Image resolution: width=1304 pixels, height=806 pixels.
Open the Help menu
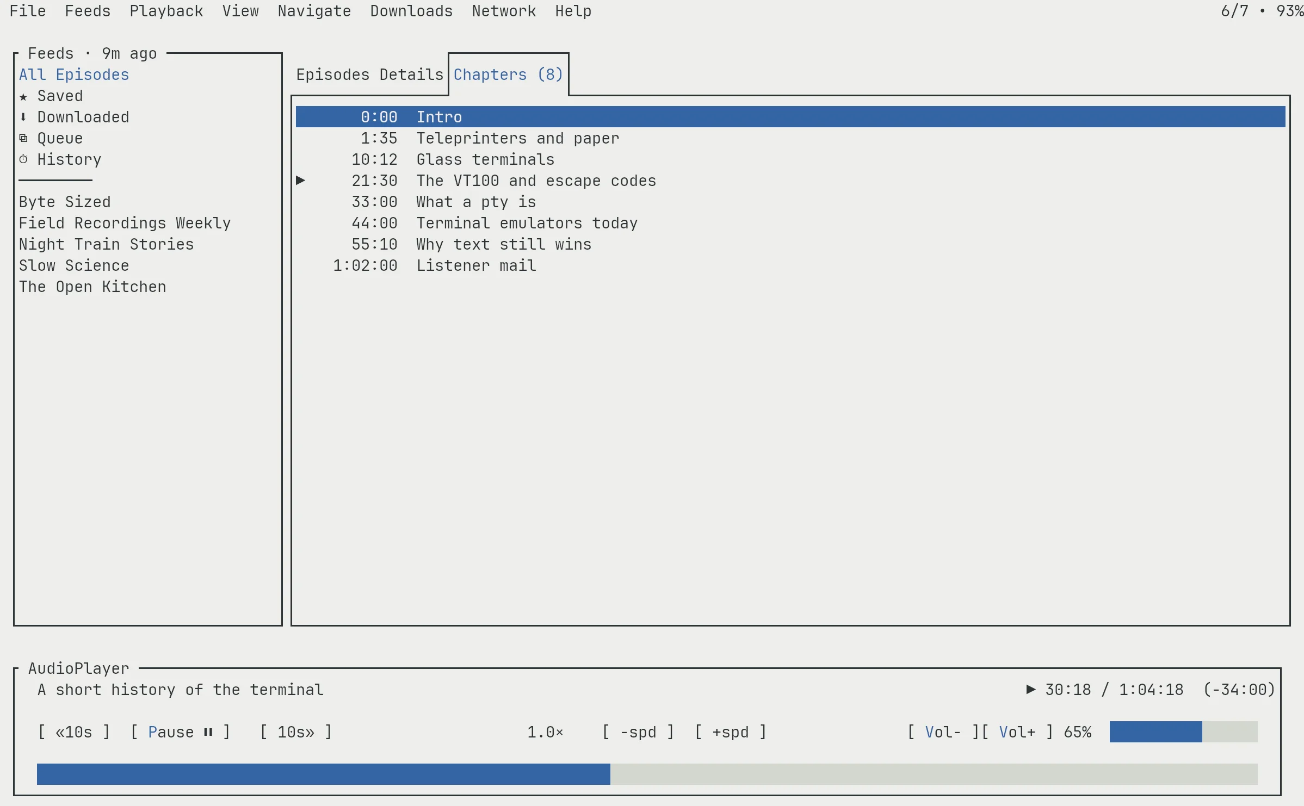pyautogui.click(x=573, y=11)
